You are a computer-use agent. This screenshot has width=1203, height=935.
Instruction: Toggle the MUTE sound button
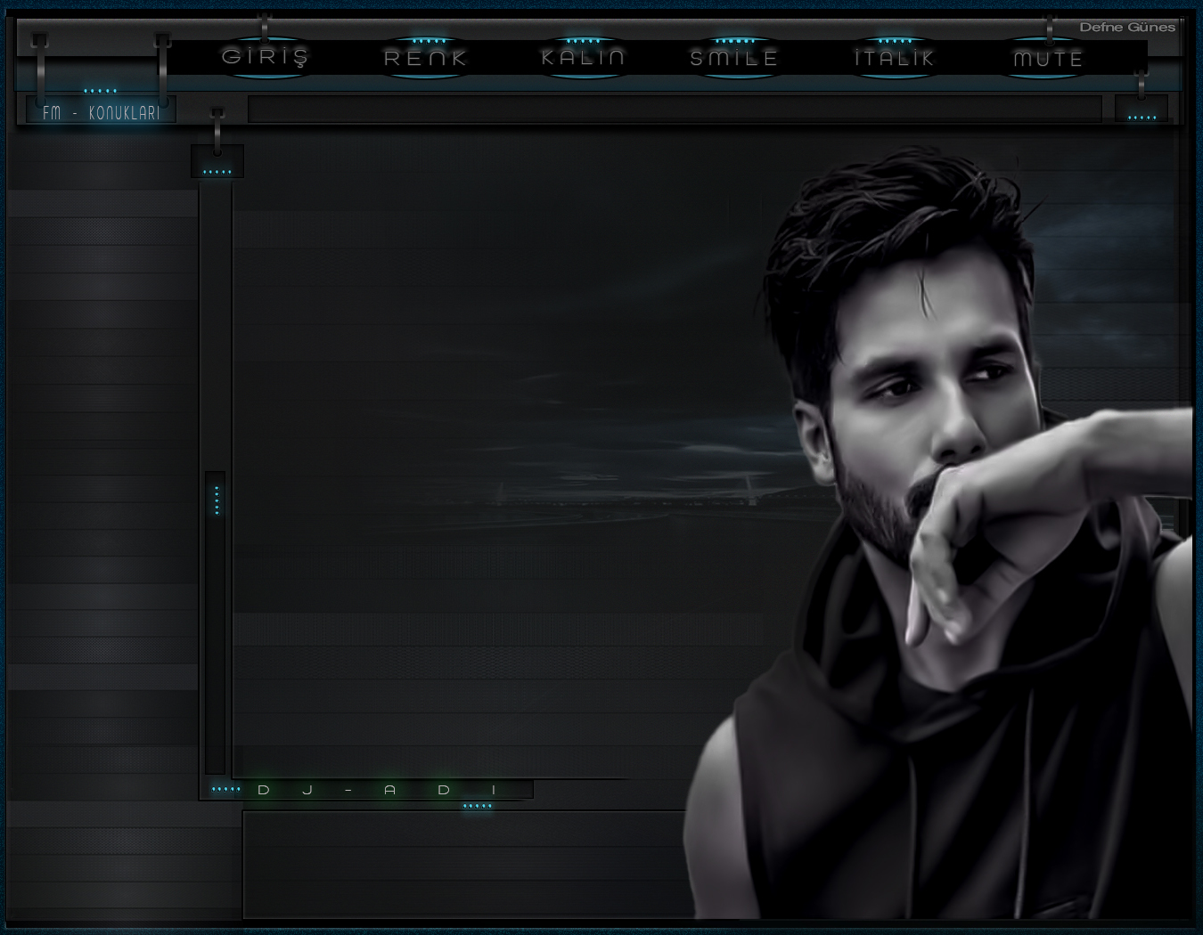tap(1048, 59)
